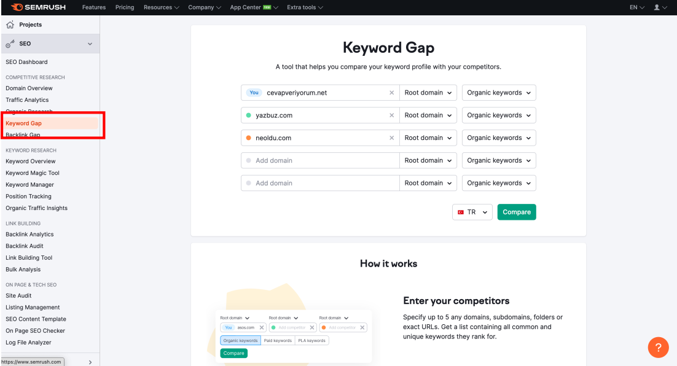Open Bulk Analysis

(x=23, y=270)
